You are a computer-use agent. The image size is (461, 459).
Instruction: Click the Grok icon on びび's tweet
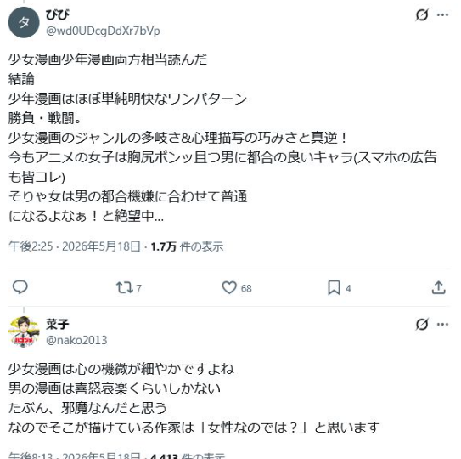pos(422,14)
